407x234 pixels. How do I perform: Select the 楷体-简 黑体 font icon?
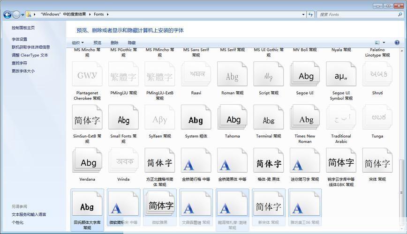click(269, 161)
